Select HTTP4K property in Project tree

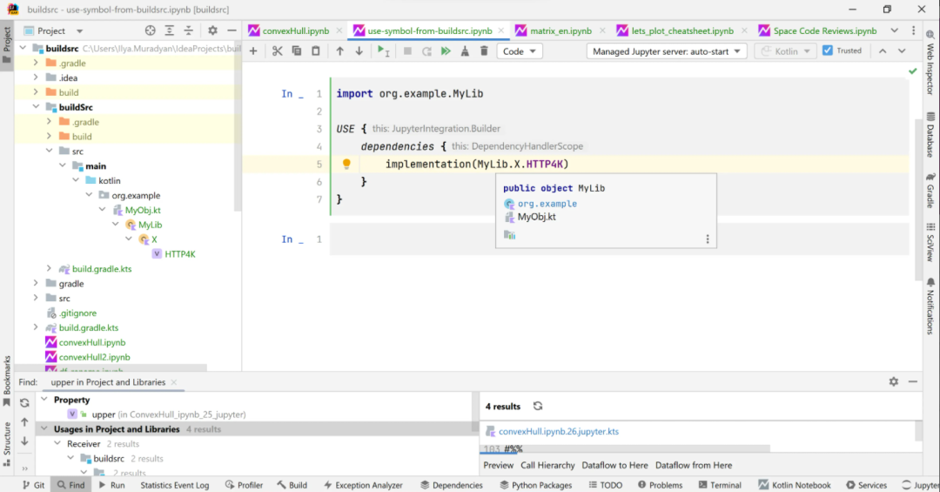tap(180, 253)
